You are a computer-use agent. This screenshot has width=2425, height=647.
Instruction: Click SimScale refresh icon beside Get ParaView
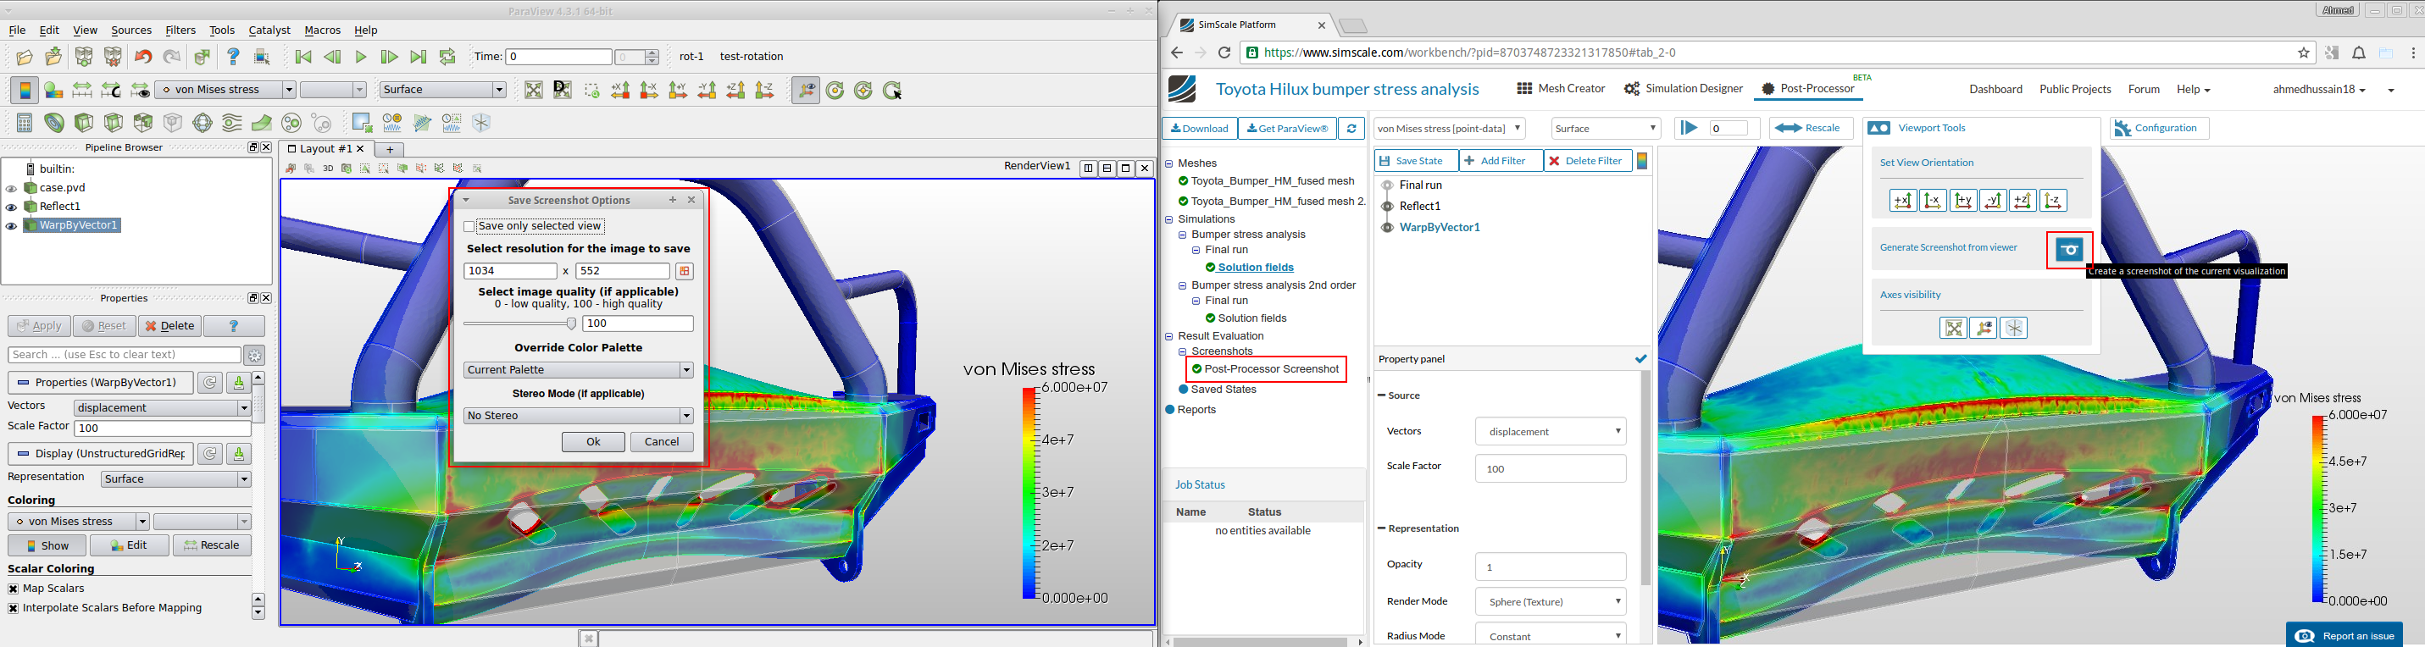pyautogui.click(x=1351, y=129)
